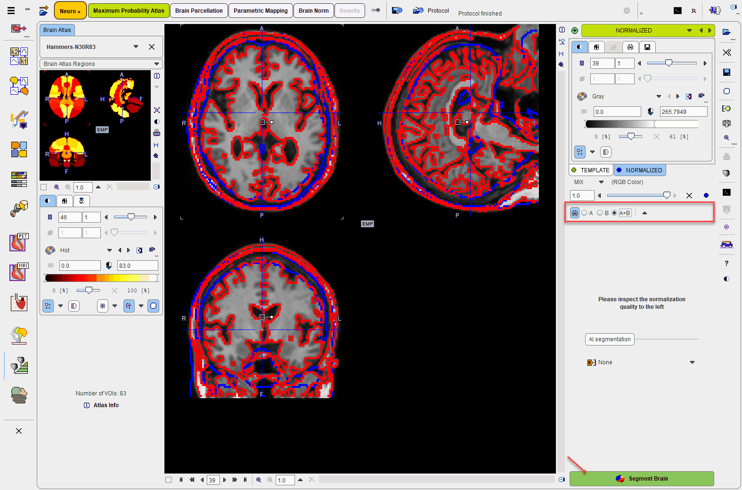Click the help question mark icon
Screen dimensions: 742x490
[x=726, y=263]
